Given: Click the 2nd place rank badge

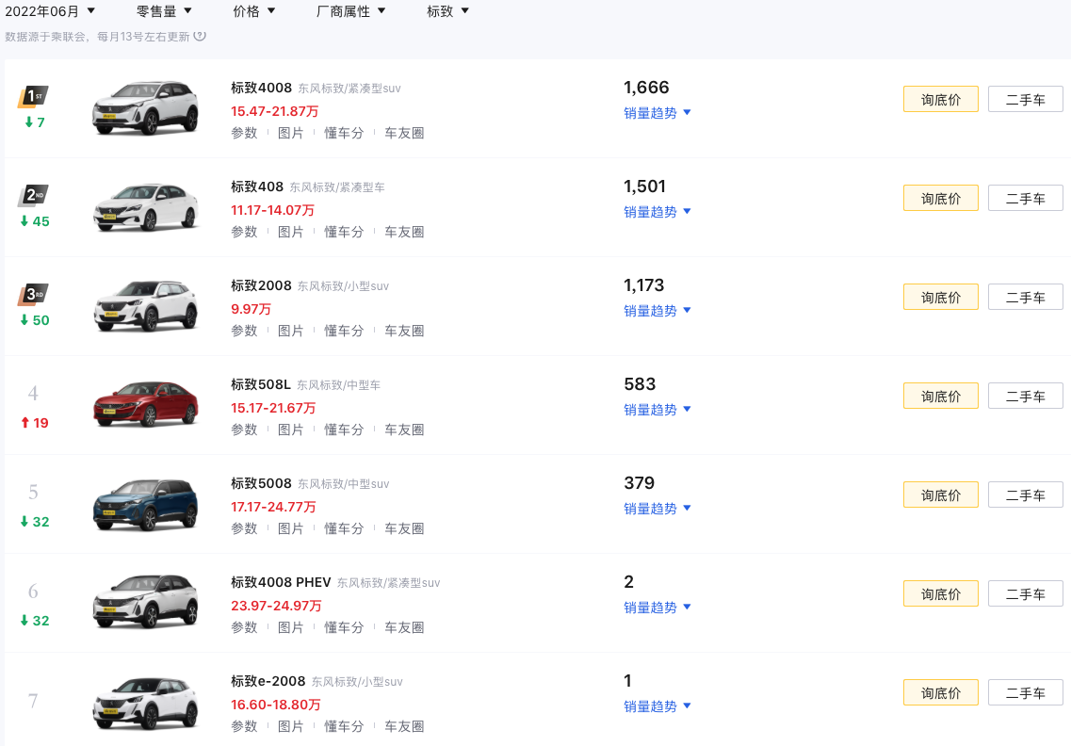Looking at the screenshot, I should (33, 196).
